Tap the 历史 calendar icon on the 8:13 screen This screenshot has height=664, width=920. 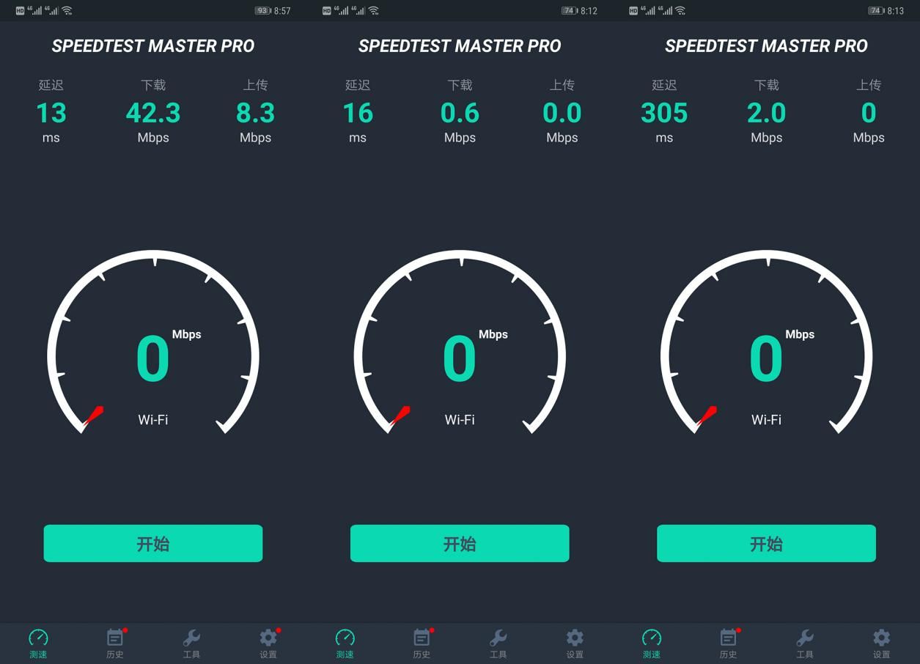[729, 637]
